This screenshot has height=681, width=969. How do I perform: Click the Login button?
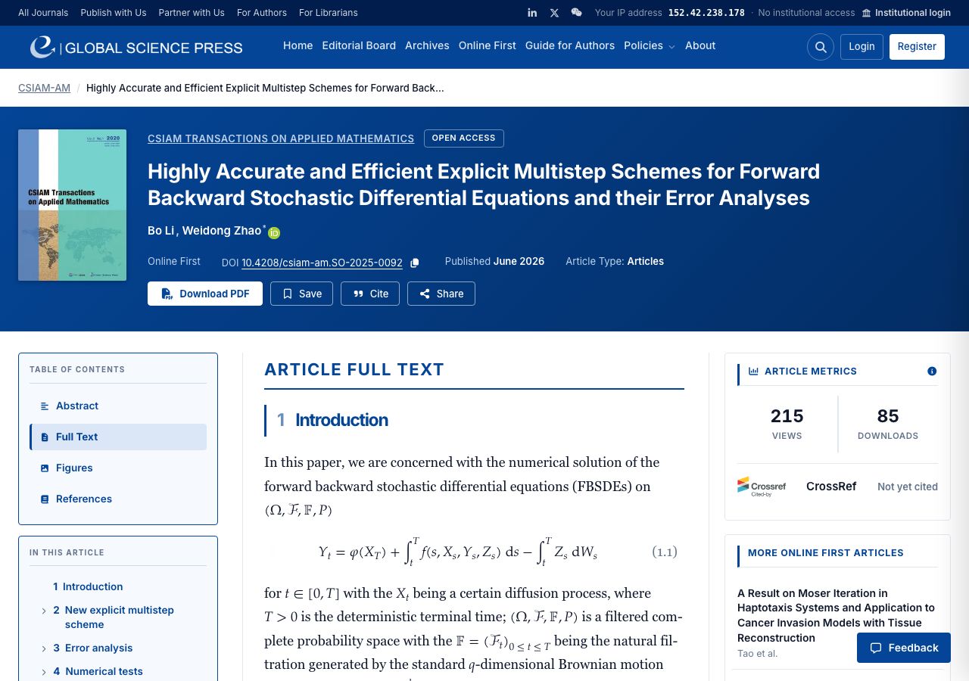pos(862,47)
